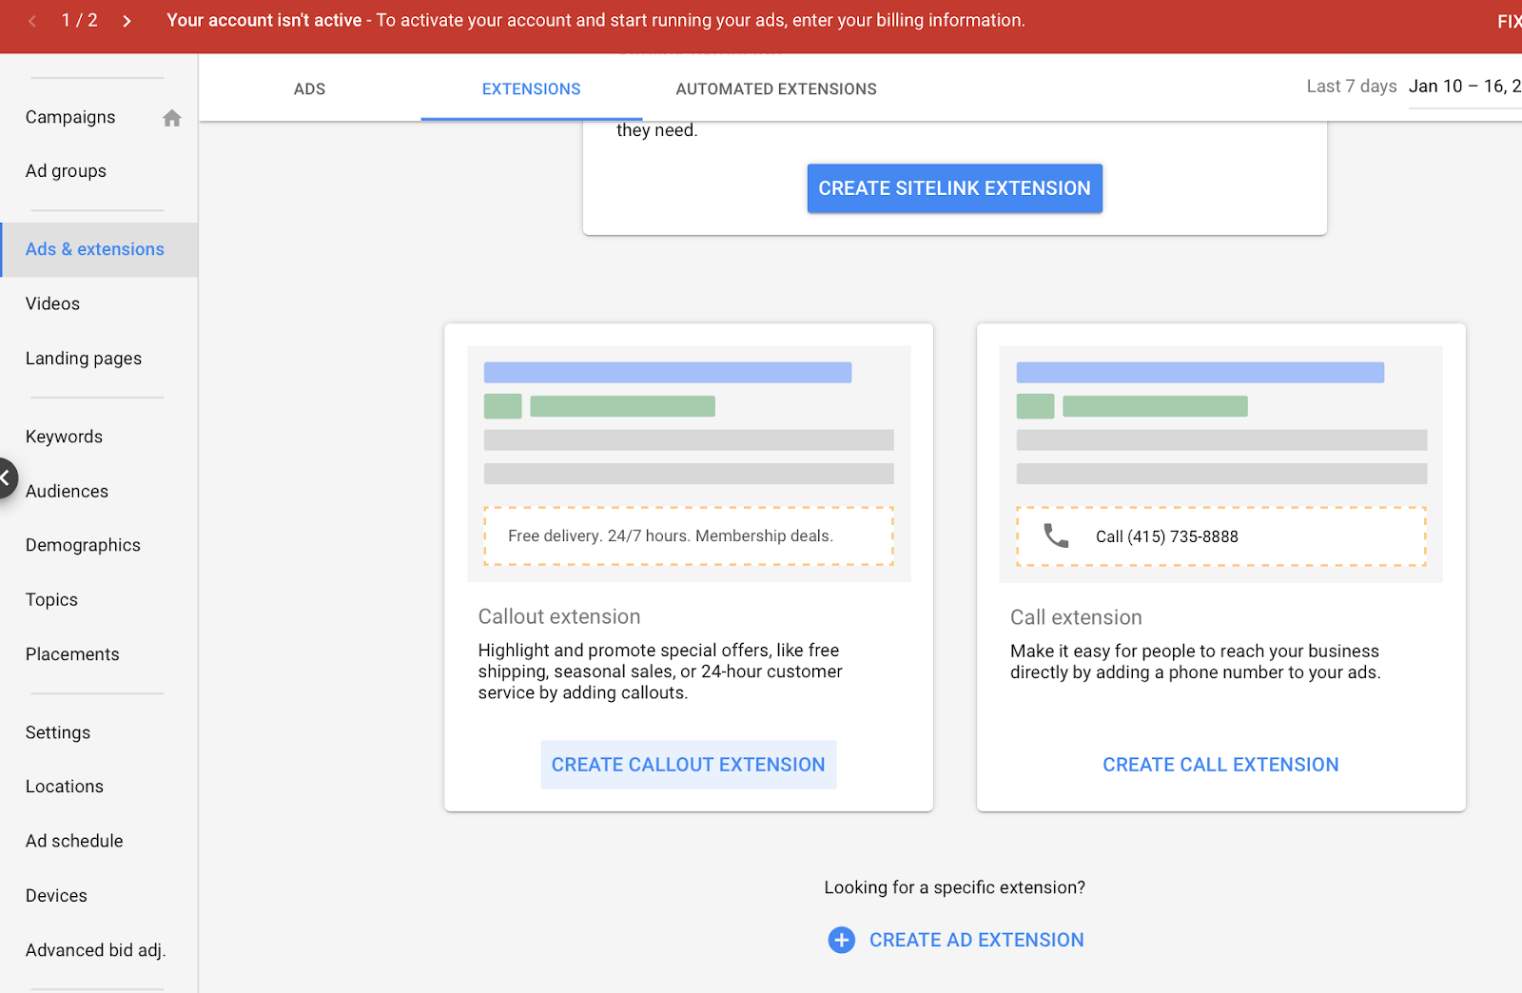Go to Locations

pos(65,787)
